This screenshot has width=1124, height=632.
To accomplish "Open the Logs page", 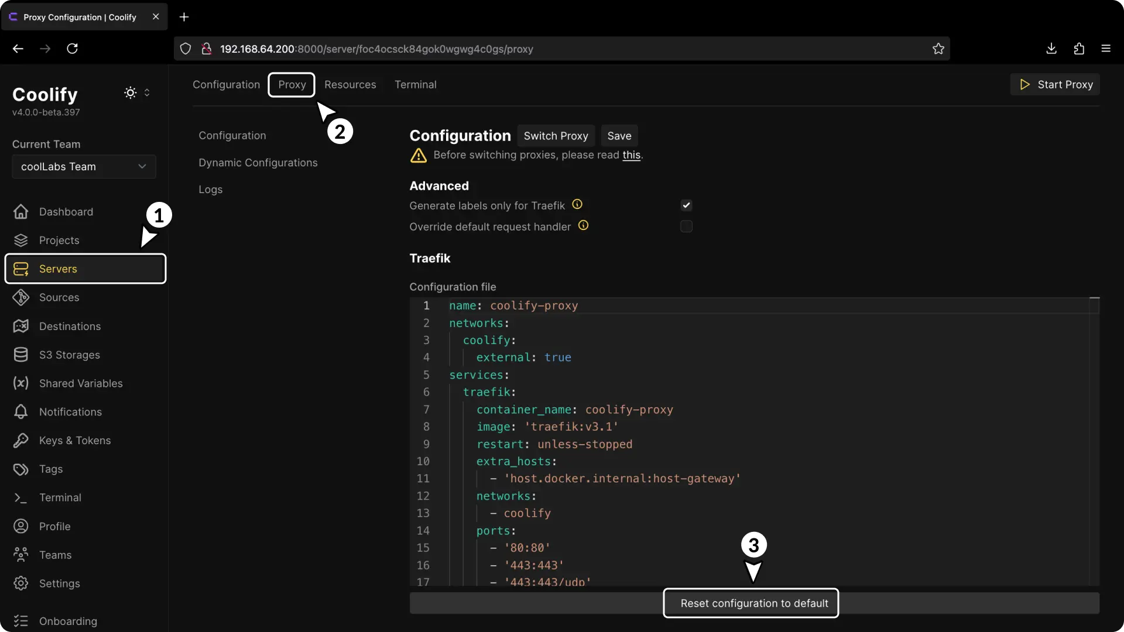I will [x=211, y=190].
